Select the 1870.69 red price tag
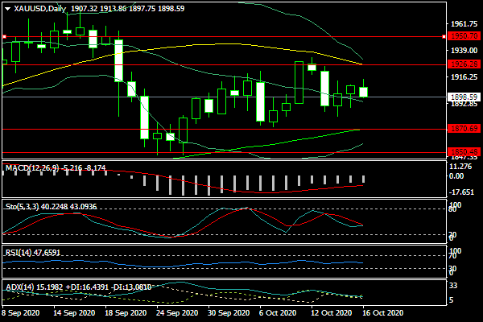 (x=464, y=129)
